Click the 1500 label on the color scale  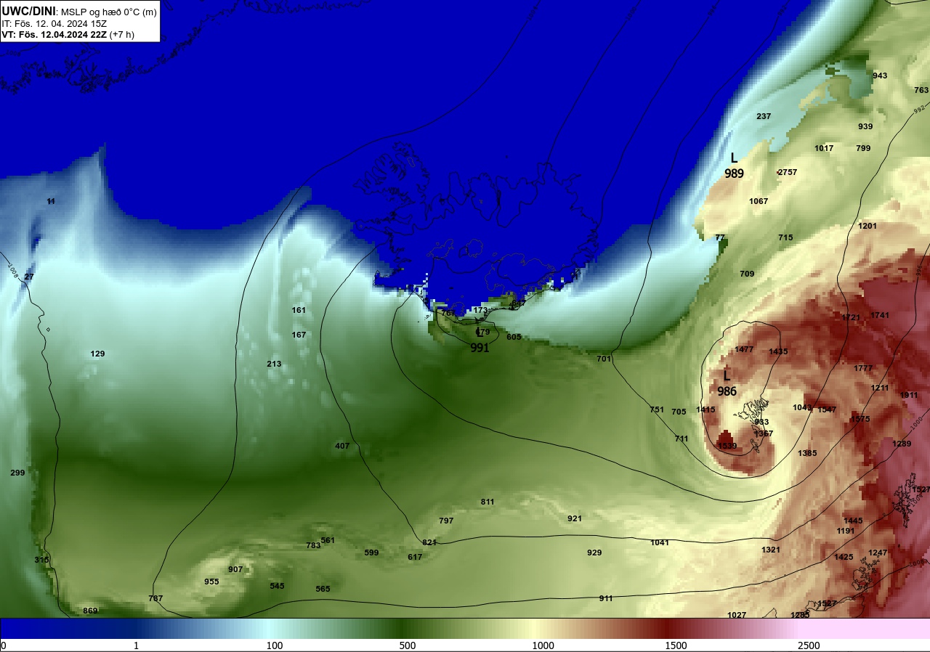point(676,645)
